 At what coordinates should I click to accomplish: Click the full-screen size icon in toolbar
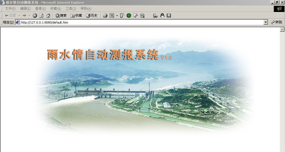coord(112,16)
